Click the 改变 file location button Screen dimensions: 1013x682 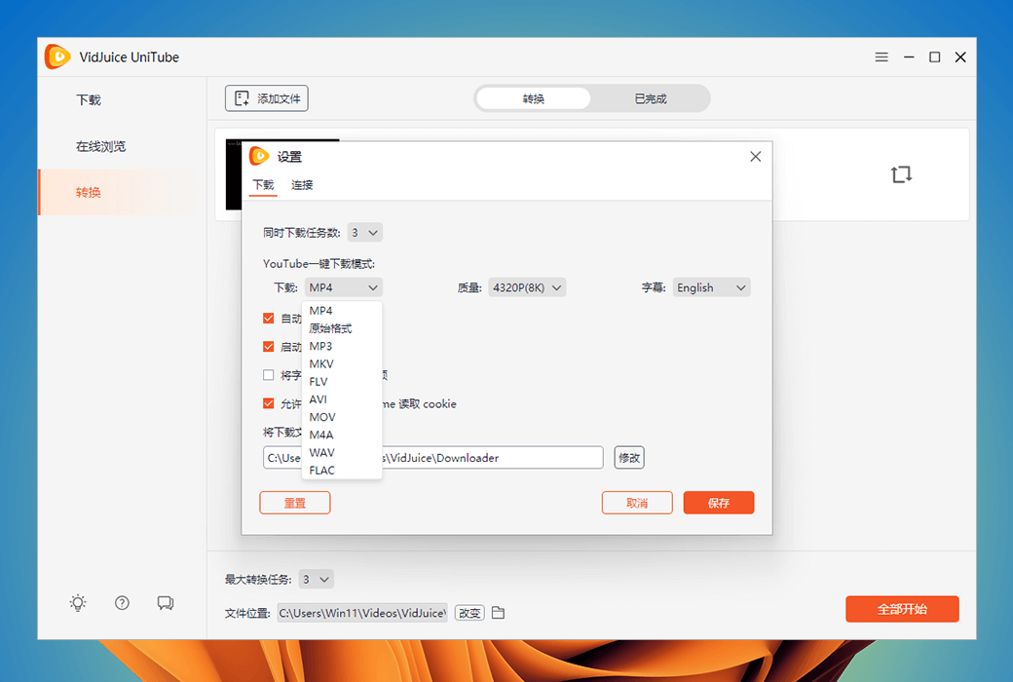click(469, 613)
